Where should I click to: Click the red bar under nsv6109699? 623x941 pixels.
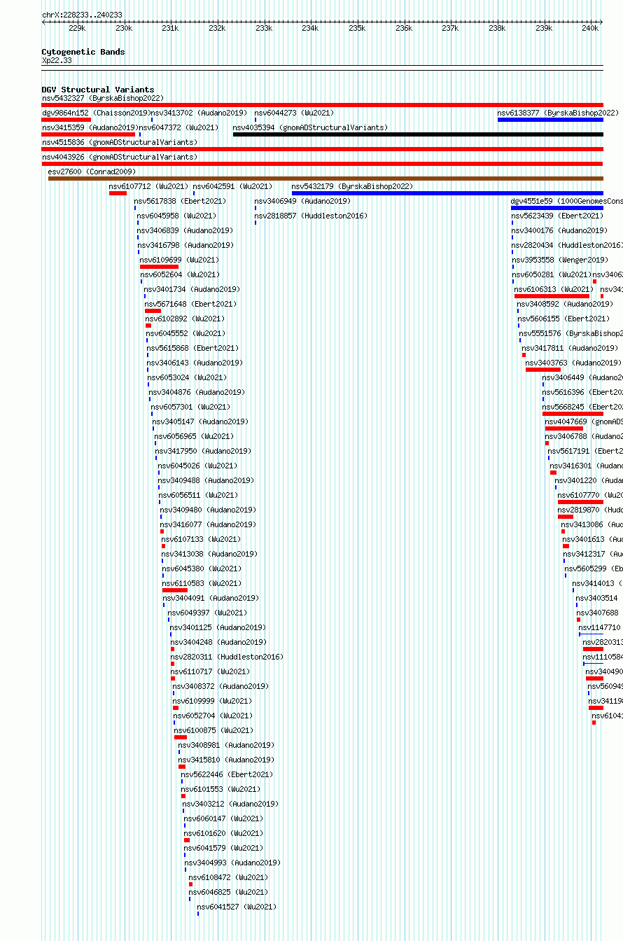[x=159, y=267]
